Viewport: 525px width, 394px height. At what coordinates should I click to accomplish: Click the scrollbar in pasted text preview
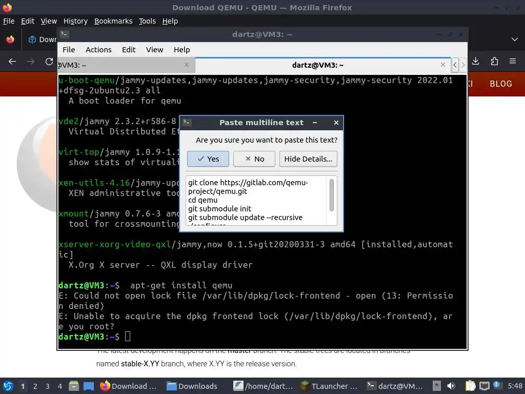click(x=332, y=195)
